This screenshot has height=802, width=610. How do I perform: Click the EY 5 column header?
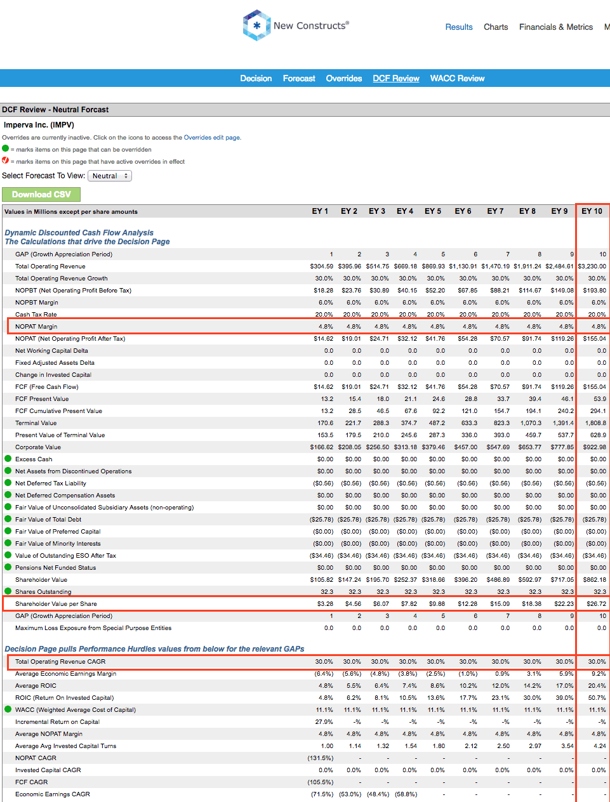[x=433, y=211]
